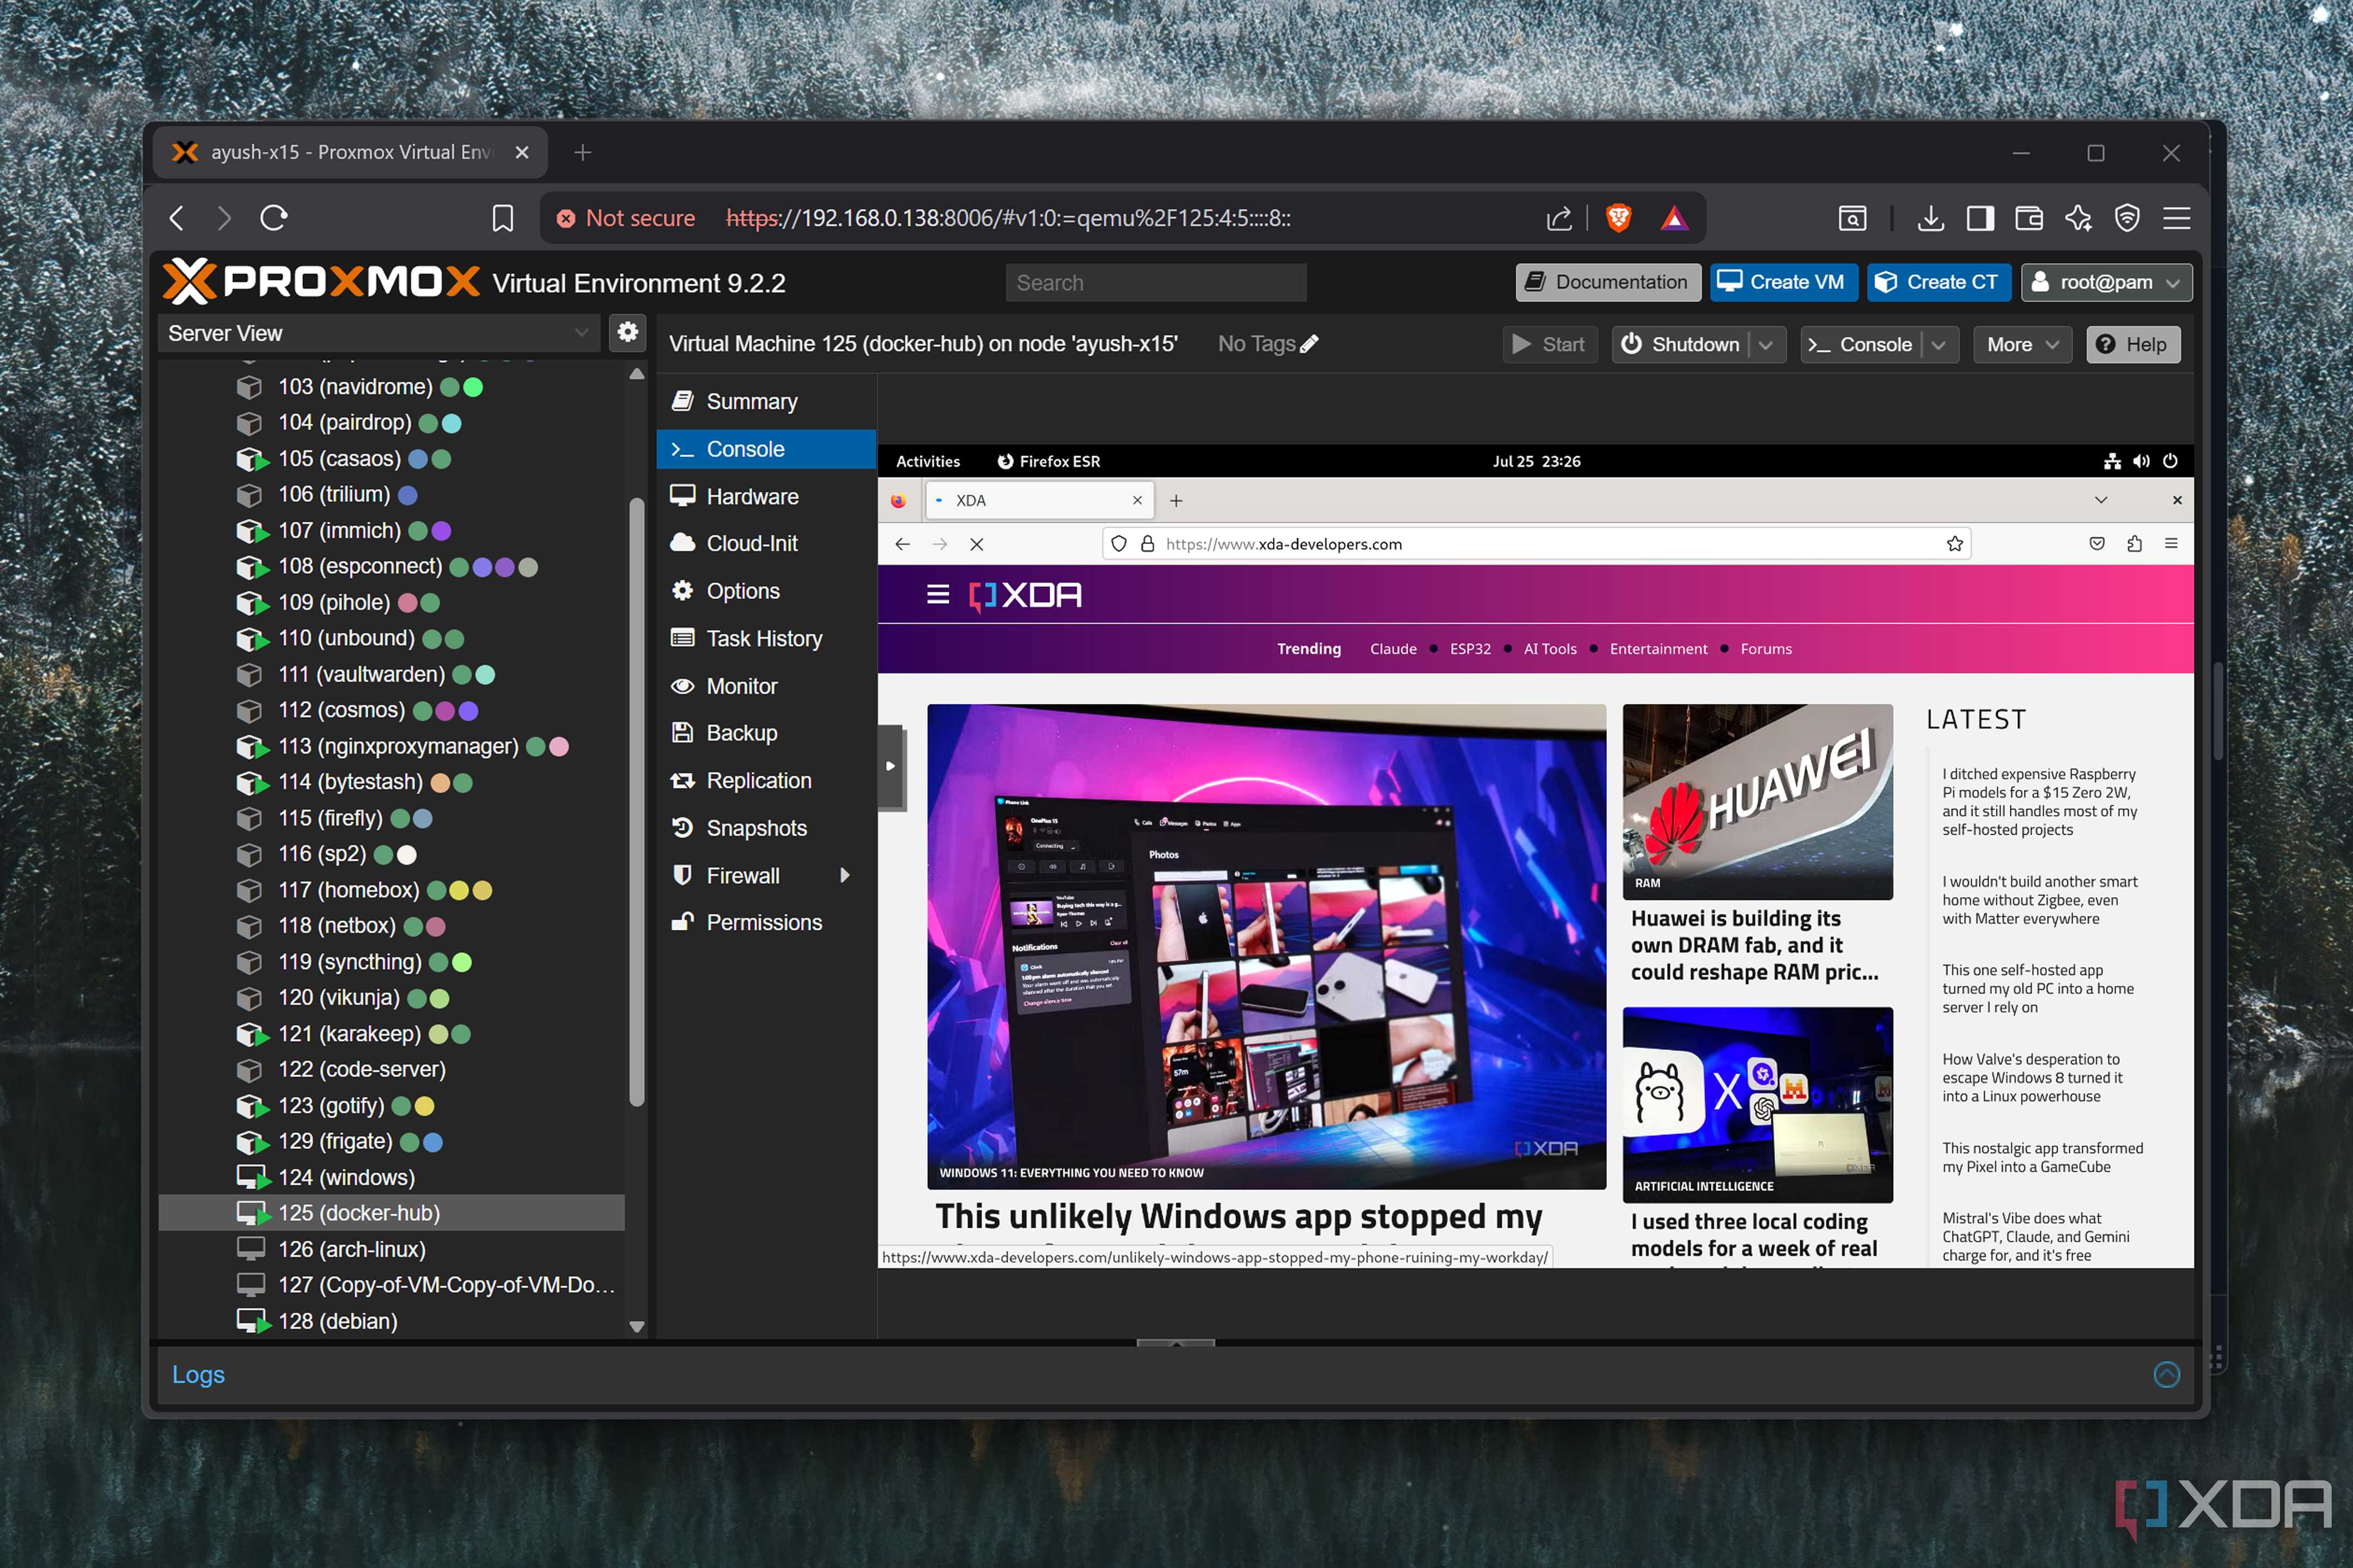Image resolution: width=2353 pixels, height=1568 pixels.
Task: Open the Documentation button
Action: (1608, 282)
